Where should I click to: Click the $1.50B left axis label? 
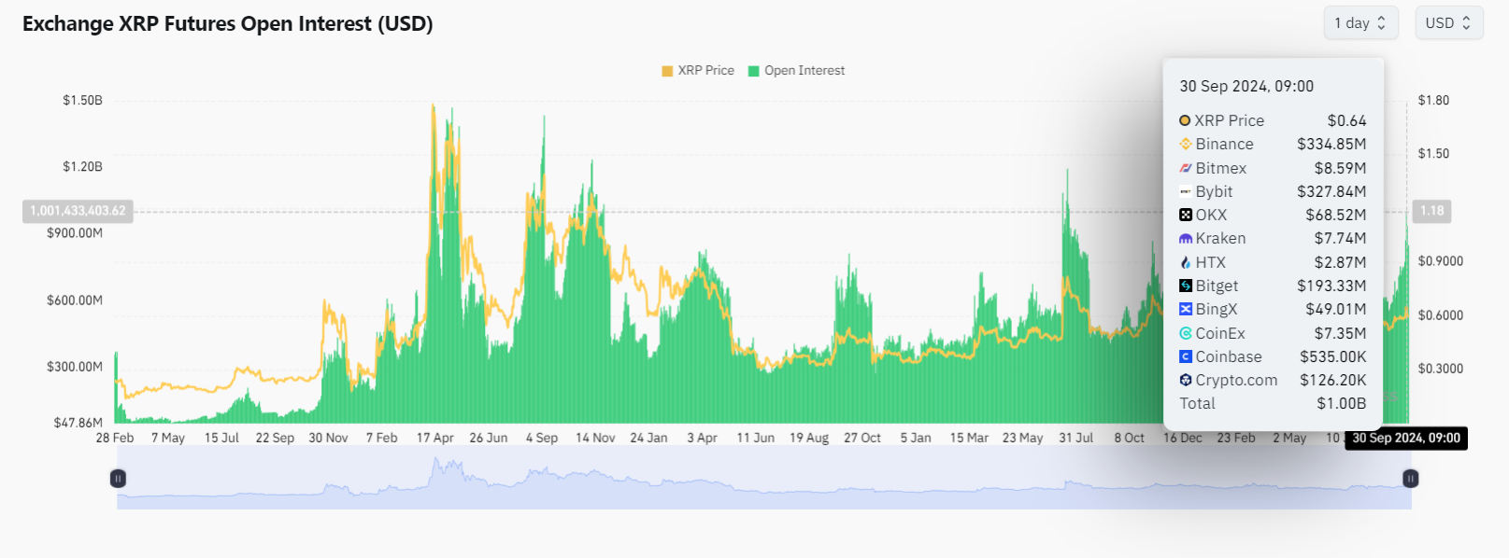(x=83, y=100)
